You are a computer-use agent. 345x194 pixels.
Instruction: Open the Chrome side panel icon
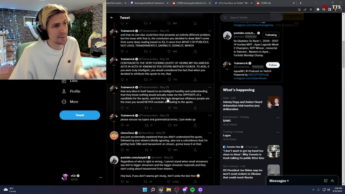(329, 10)
